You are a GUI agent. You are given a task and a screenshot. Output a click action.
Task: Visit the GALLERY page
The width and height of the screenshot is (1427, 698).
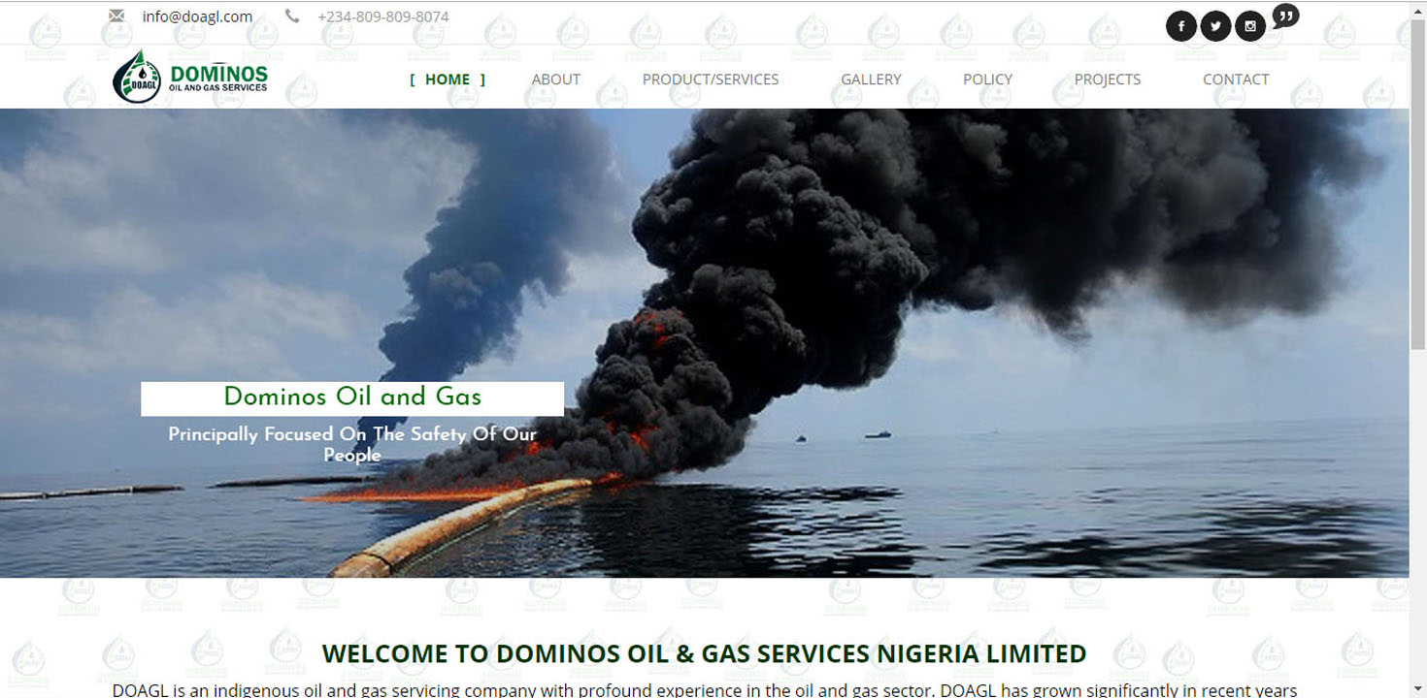[871, 79]
